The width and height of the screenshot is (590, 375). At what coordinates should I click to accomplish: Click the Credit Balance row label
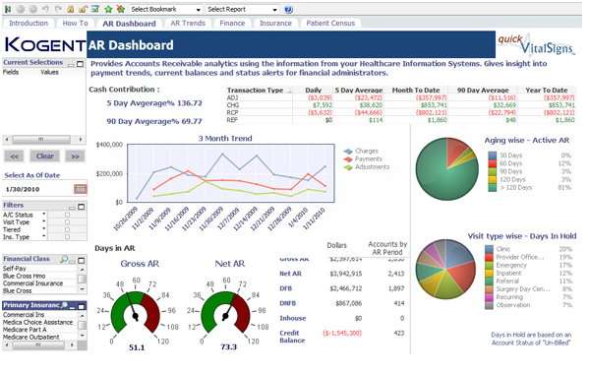click(292, 337)
